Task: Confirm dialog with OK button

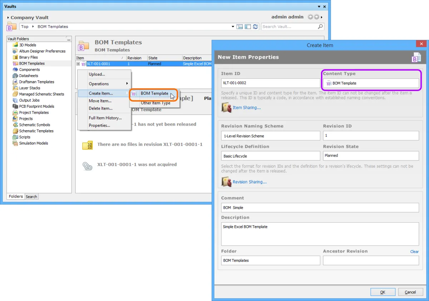Action: click(x=383, y=292)
